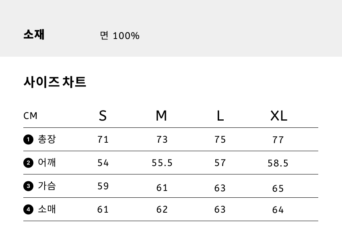The image size is (342, 244).
Task: Click the 소매 row label
Action: click(x=47, y=209)
